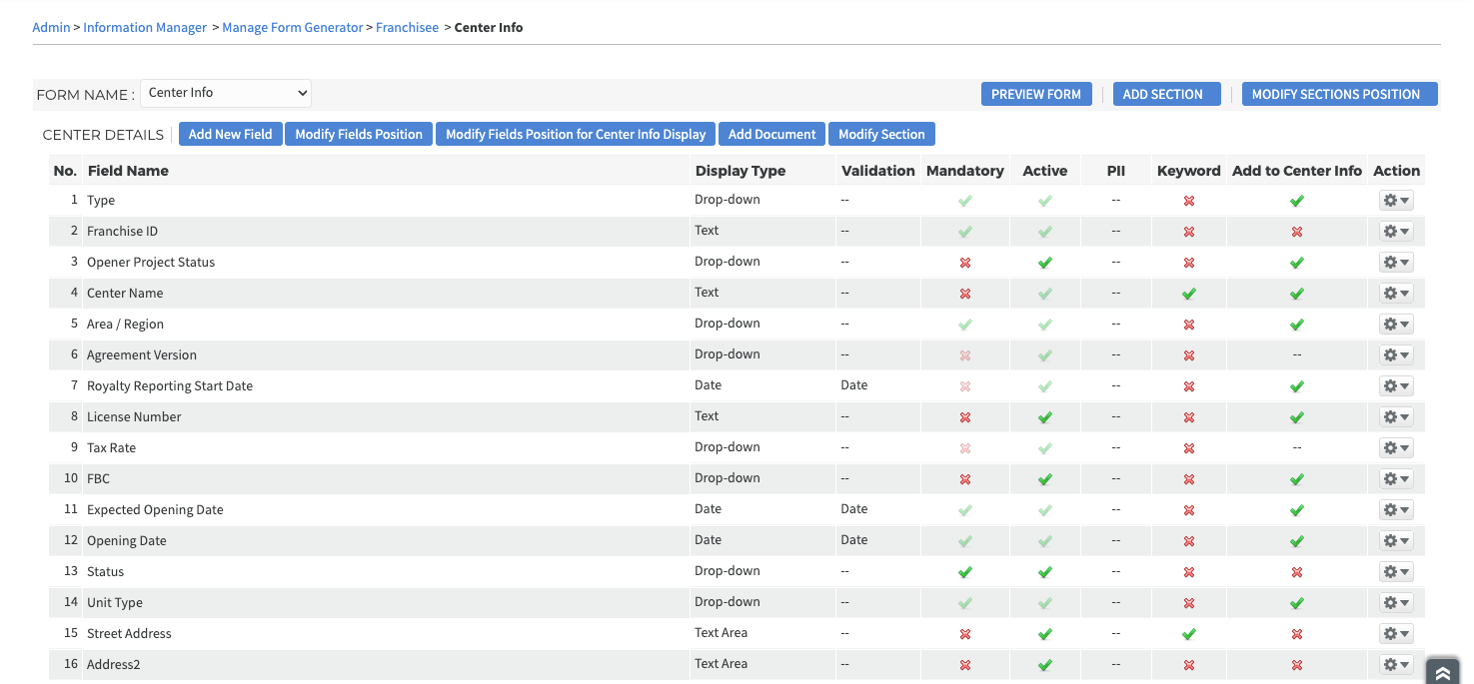Open gear action menu for Center Name
The height and width of the screenshot is (684, 1474).
point(1395,294)
